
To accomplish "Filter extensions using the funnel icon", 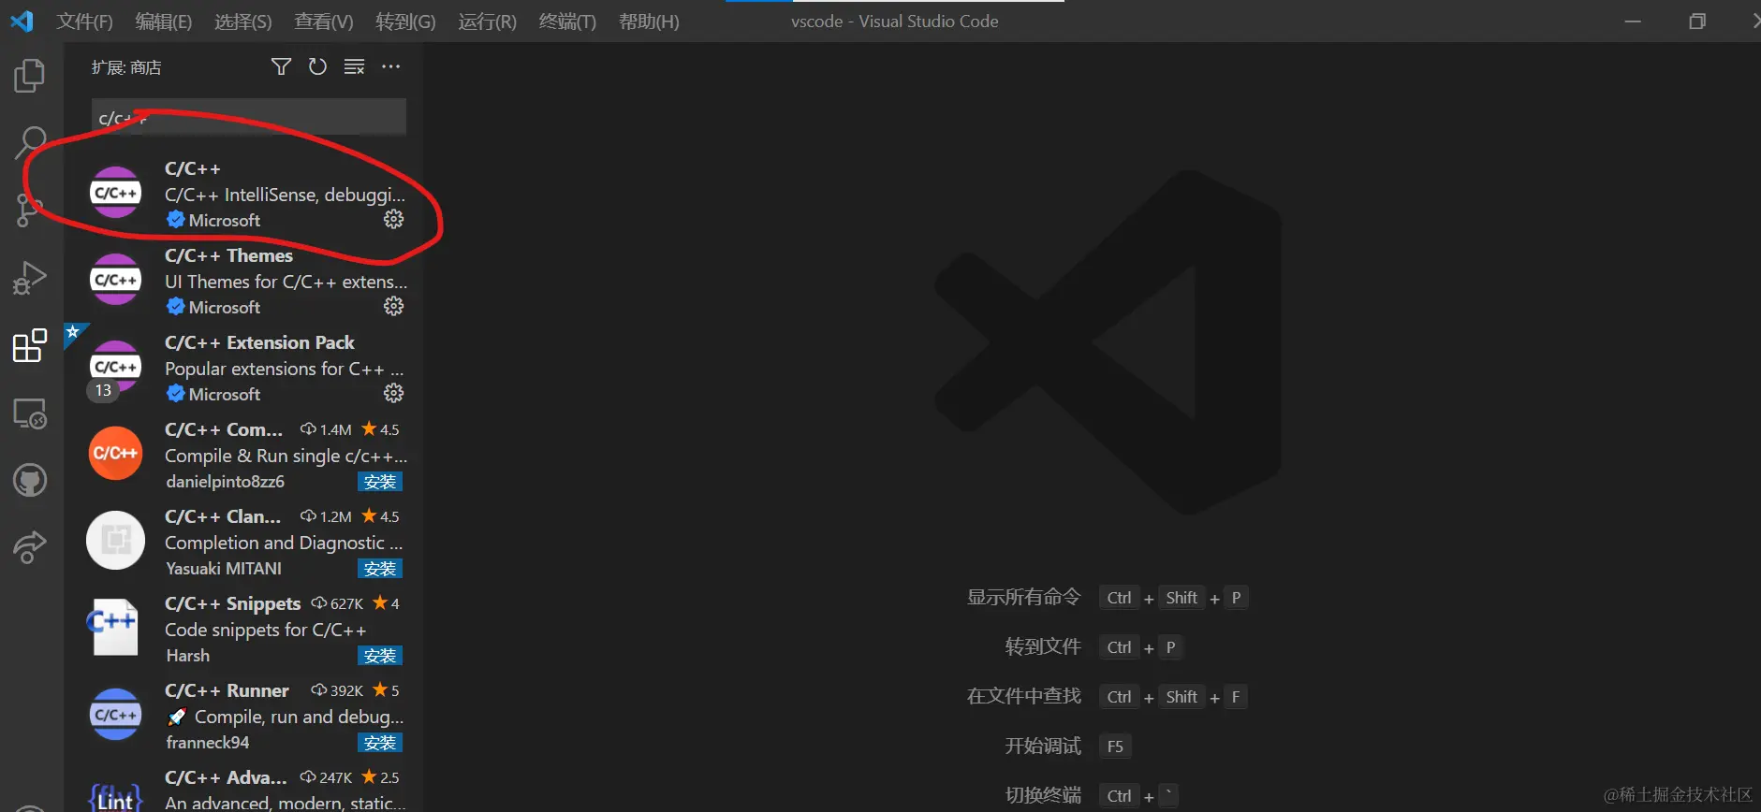I will (281, 66).
